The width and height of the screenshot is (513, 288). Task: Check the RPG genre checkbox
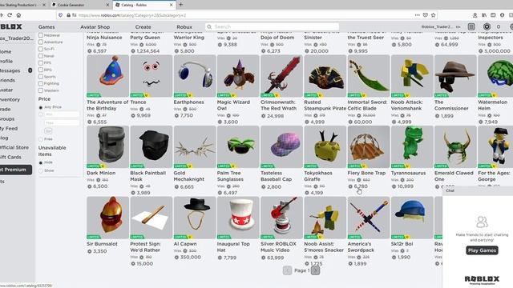[41, 70]
